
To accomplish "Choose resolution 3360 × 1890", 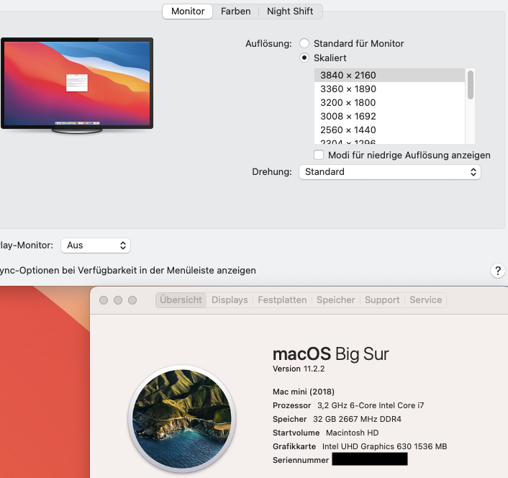I will click(389, 89).
